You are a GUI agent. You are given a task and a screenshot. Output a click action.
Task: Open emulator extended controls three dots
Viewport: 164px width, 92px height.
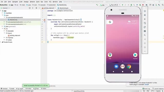[x=145, y=51]
